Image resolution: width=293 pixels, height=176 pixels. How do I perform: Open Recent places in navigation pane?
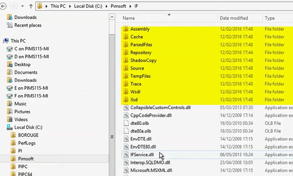pos(28,25)
